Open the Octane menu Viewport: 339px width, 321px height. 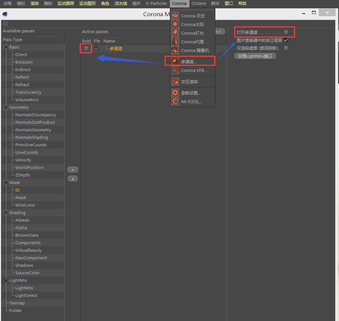coord(199,3)
